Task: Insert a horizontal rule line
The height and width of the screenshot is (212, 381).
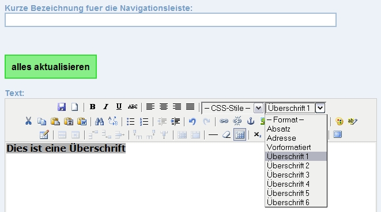Action: (213, 135)
